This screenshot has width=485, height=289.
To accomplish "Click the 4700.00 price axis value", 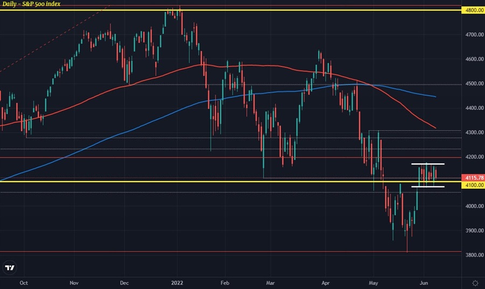I will tap(474, 35).
